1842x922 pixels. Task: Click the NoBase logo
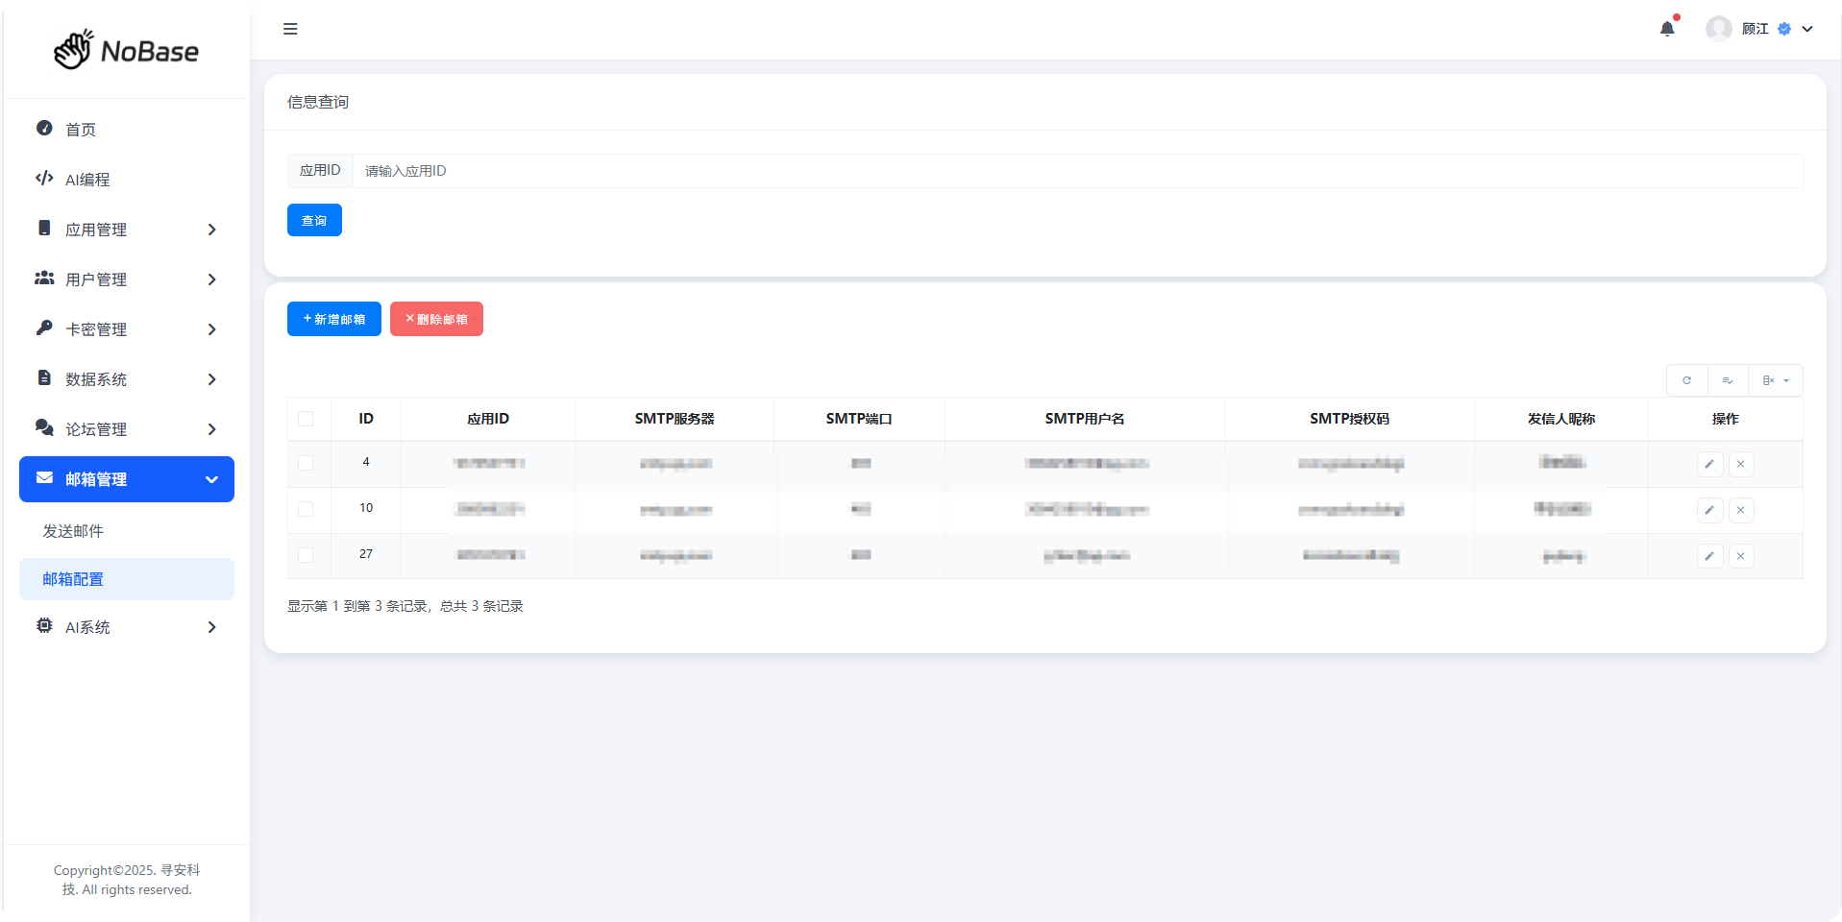tap(127, 50)
